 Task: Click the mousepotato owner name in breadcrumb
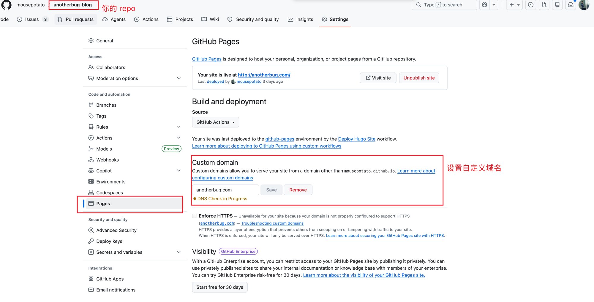(x=31, y=5)
